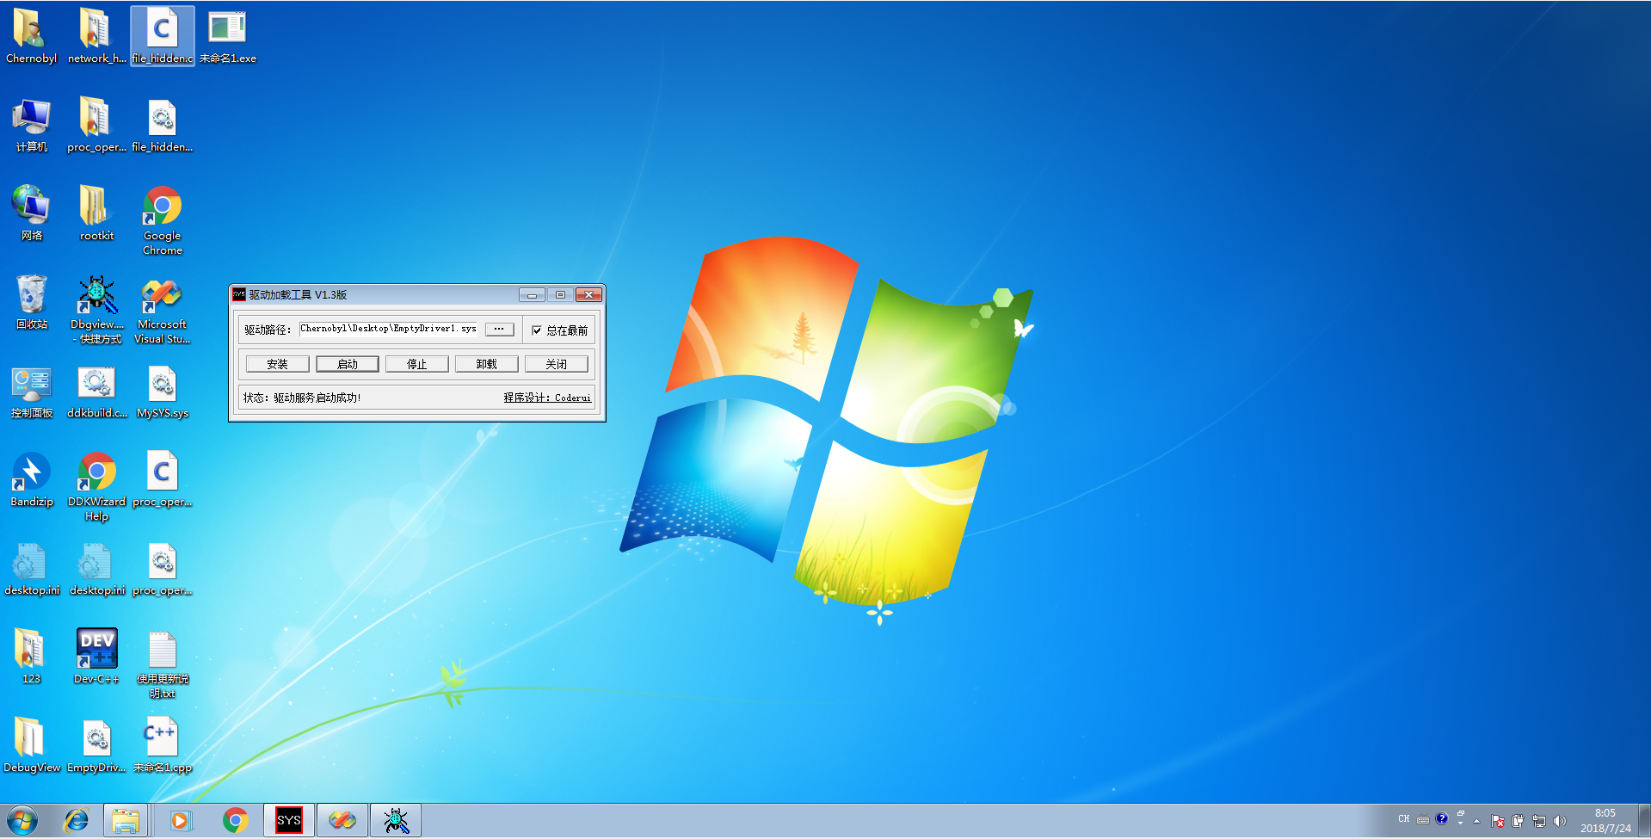Click the language bar help question icon
This screenshot has width=1651, height=839.
tap(1442, 819)
